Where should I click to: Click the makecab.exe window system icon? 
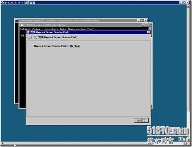[21, 25]
